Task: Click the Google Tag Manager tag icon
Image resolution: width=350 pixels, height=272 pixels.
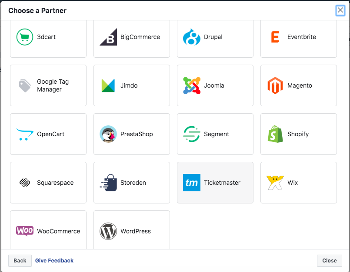Action: [25, 85]
